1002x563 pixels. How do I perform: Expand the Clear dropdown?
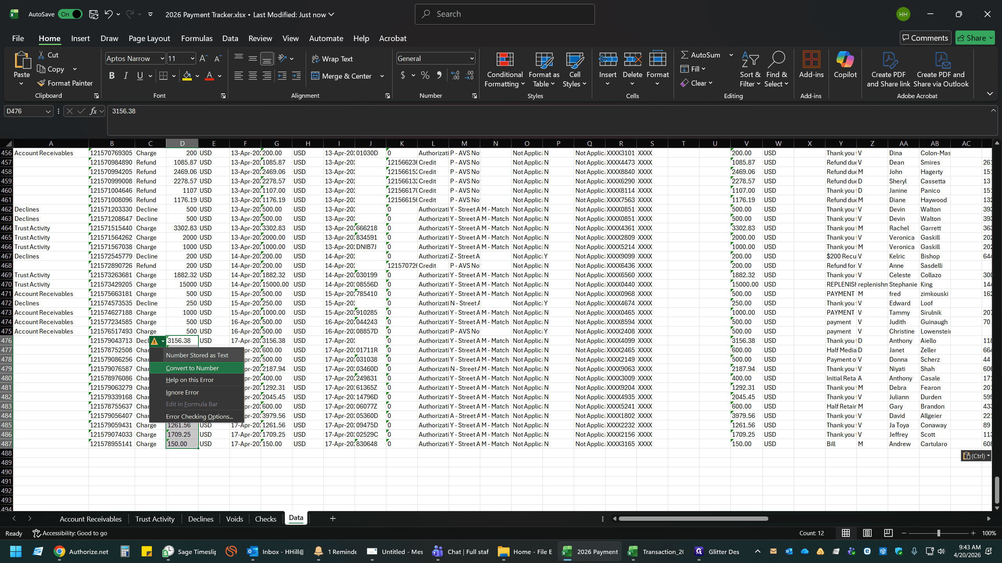[710, 83]
